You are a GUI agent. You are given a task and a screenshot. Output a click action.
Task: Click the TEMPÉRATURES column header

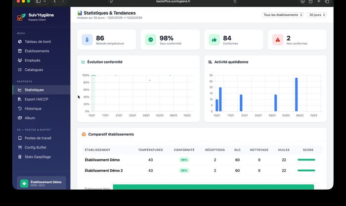(150, 150)
